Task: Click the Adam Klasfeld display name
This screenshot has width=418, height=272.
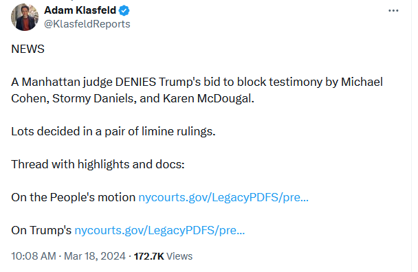Action: pos(80,10)
